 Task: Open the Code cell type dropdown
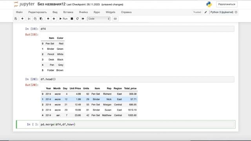point(98,19)
